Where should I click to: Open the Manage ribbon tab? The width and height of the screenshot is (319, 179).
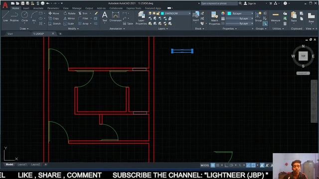pos(77,8)
